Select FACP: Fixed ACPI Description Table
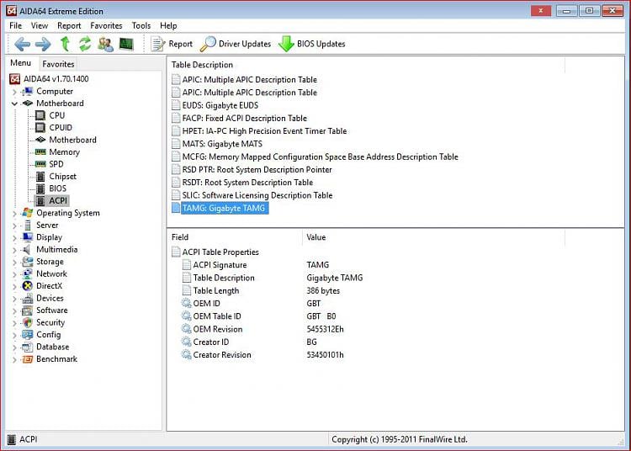631x451 pixels. tap(244, 119)
